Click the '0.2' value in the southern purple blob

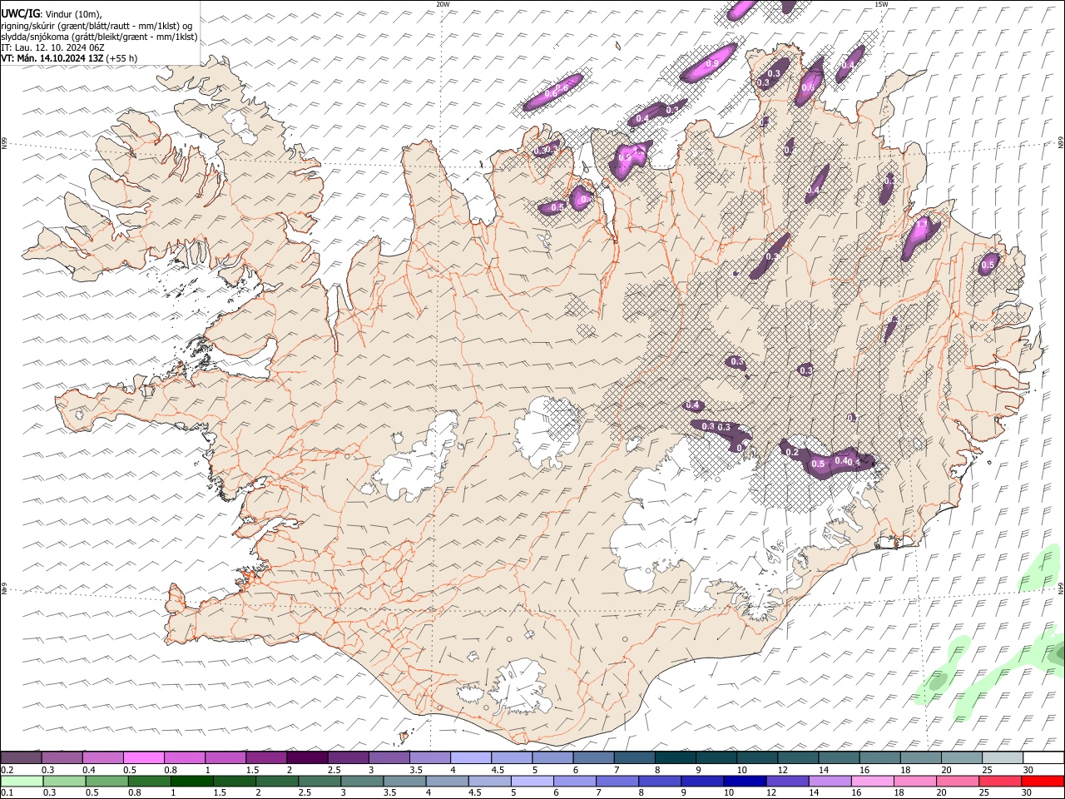tap(792, 452)
